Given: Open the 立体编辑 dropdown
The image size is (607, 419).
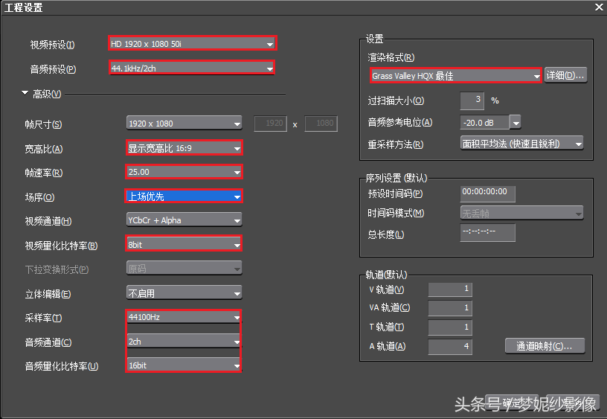Looking at the screenshot, I should click(x=184, y=293).
